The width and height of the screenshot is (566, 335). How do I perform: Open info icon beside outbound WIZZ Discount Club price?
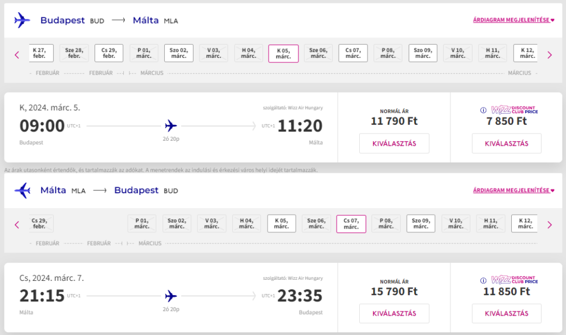click(483, 110)
